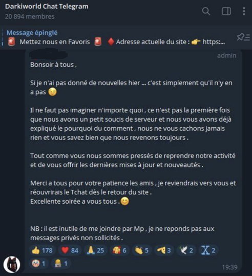Add the clapping hands reaction with 5
The image size is (252, 276).
(x=142, y=250)
